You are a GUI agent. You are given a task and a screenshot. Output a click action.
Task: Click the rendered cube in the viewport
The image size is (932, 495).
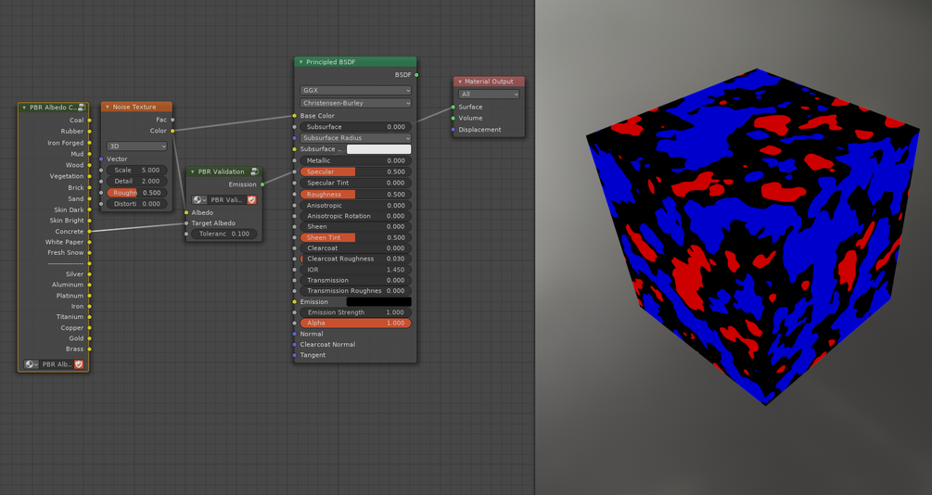755,237
